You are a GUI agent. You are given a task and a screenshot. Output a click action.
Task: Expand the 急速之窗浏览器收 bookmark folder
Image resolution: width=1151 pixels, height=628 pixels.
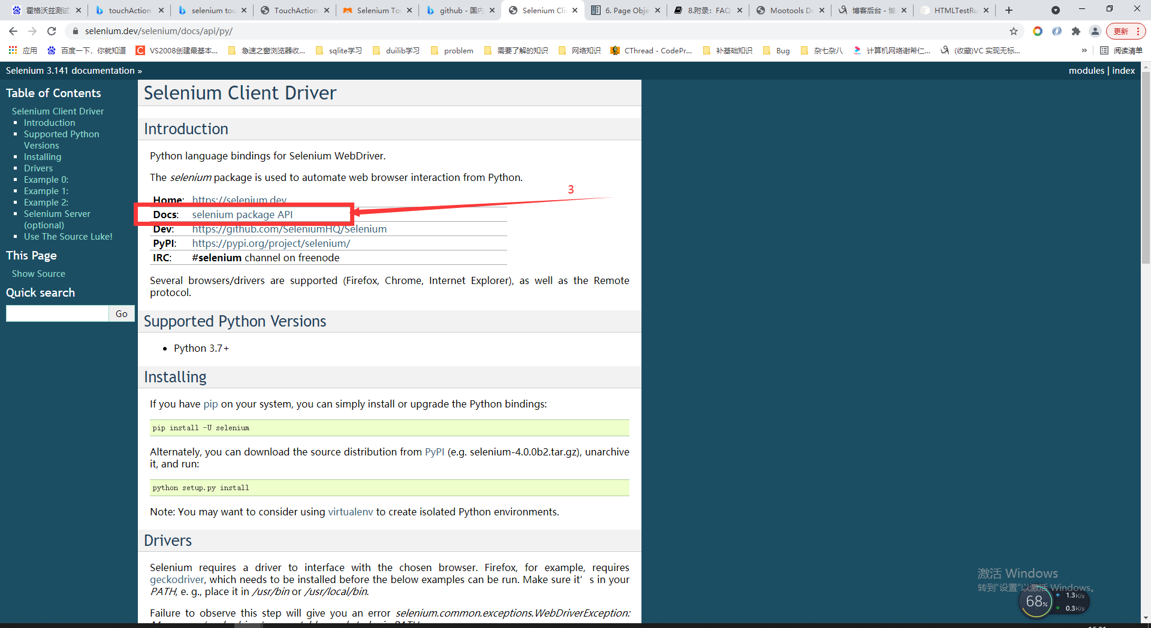267,50
